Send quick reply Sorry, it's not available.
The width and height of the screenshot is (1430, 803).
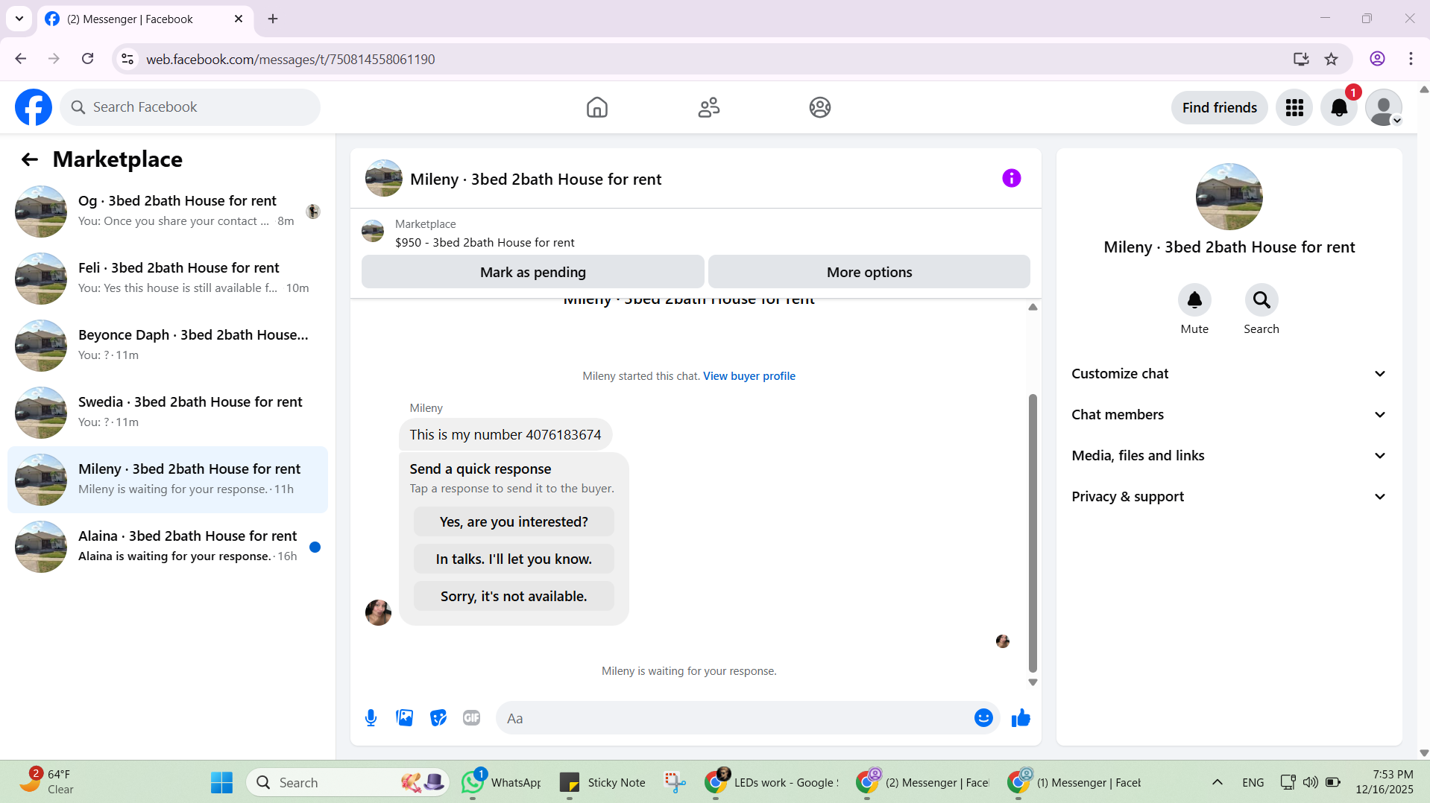(x=514, y=597)
